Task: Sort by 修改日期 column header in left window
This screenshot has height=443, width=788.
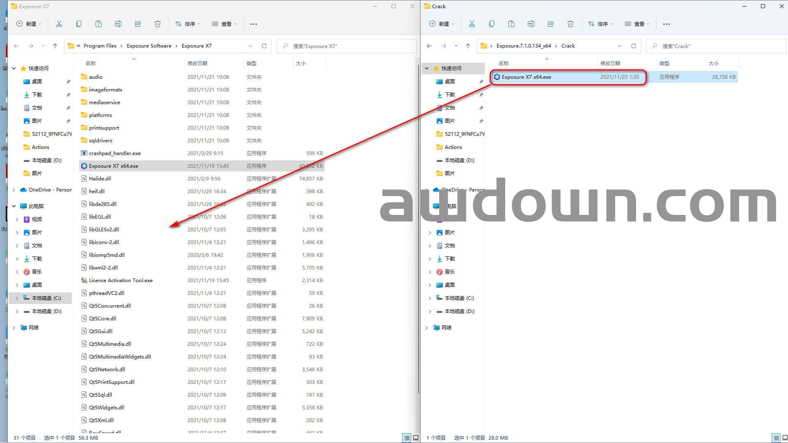Action: 197,63
